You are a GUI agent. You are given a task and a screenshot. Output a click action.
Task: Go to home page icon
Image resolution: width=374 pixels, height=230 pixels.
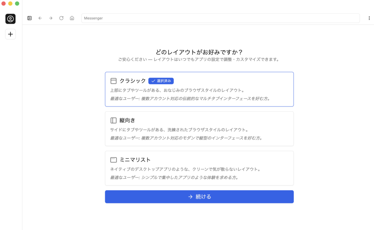[x=72, y=18]
